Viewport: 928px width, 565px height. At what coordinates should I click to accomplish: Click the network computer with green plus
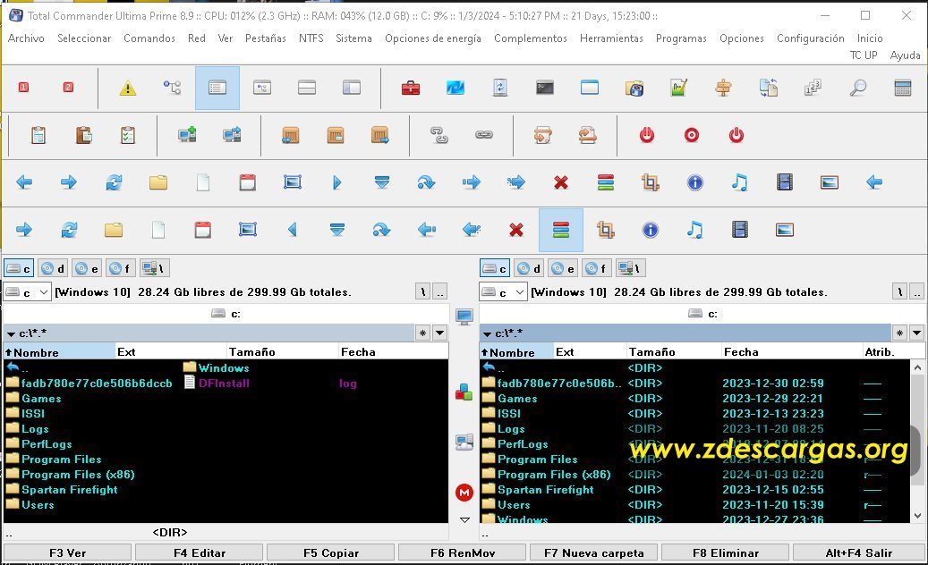coord(187,135)
